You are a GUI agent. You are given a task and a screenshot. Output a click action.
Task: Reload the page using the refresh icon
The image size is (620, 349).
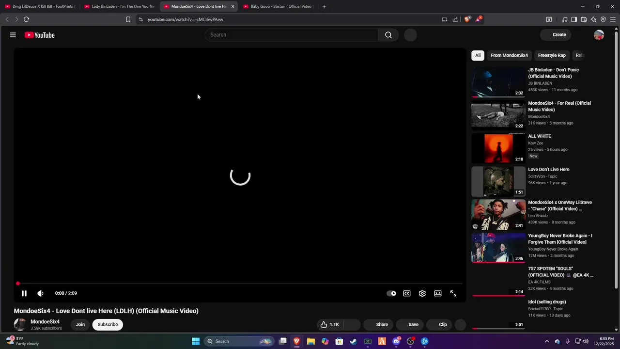(26, 19)
